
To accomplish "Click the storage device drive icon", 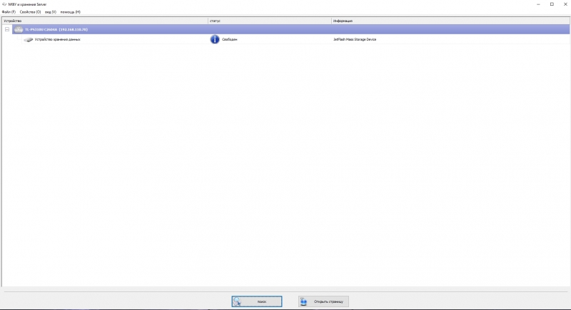I will click(28, 40).
